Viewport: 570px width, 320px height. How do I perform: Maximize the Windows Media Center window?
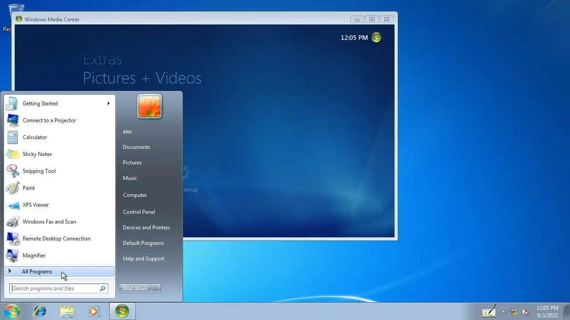372,19
